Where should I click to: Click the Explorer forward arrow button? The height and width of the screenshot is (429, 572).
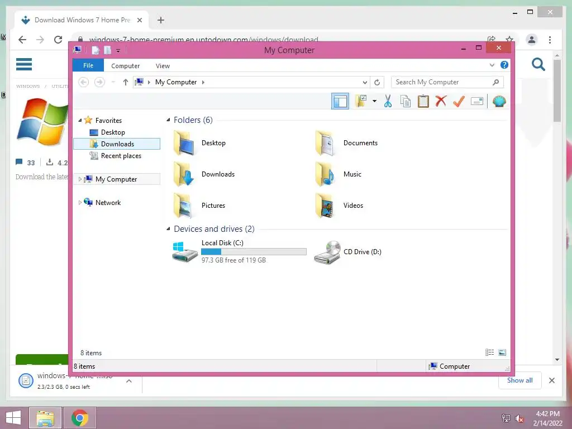[x=99, y=82]
